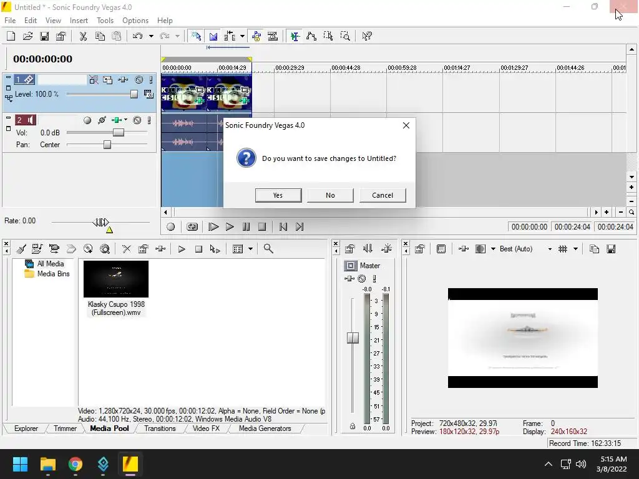The height and width of the screenshot is (479, 639).
Task: Click the New project icon
Action: tap(11, 36)
